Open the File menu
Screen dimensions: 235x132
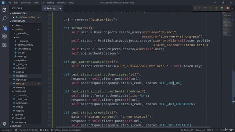point(9,3)
